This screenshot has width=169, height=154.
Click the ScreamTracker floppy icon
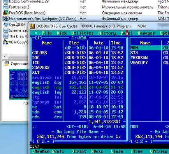(6, 30)
